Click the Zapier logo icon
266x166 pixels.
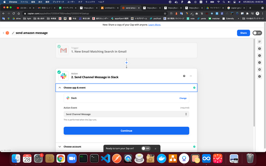[7, 33]
